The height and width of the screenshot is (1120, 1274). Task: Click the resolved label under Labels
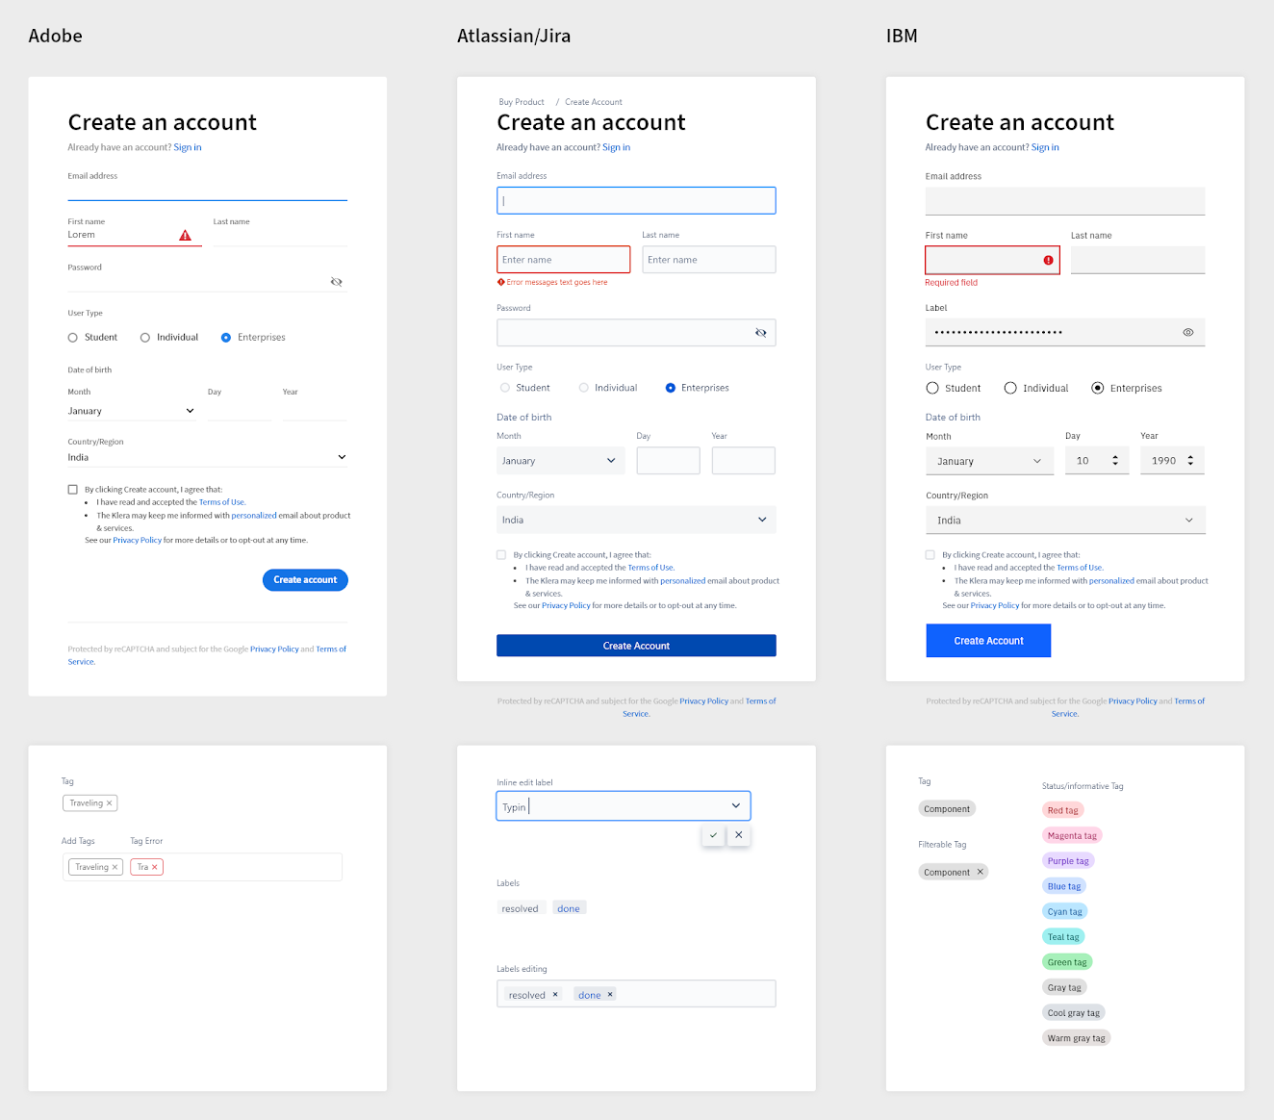coord(521,908)
